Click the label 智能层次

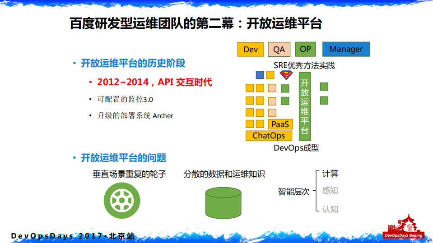[293, 192]
